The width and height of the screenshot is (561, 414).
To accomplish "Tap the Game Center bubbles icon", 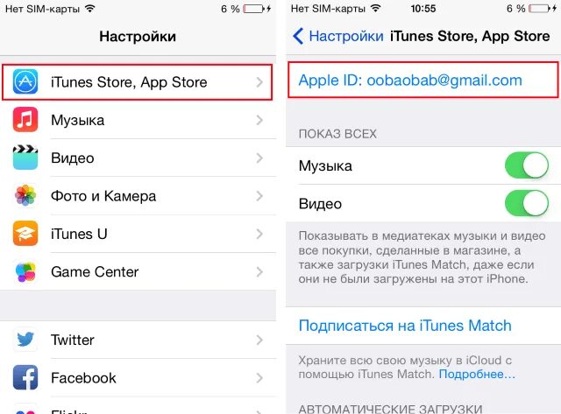I will click(x=25, y=272).
